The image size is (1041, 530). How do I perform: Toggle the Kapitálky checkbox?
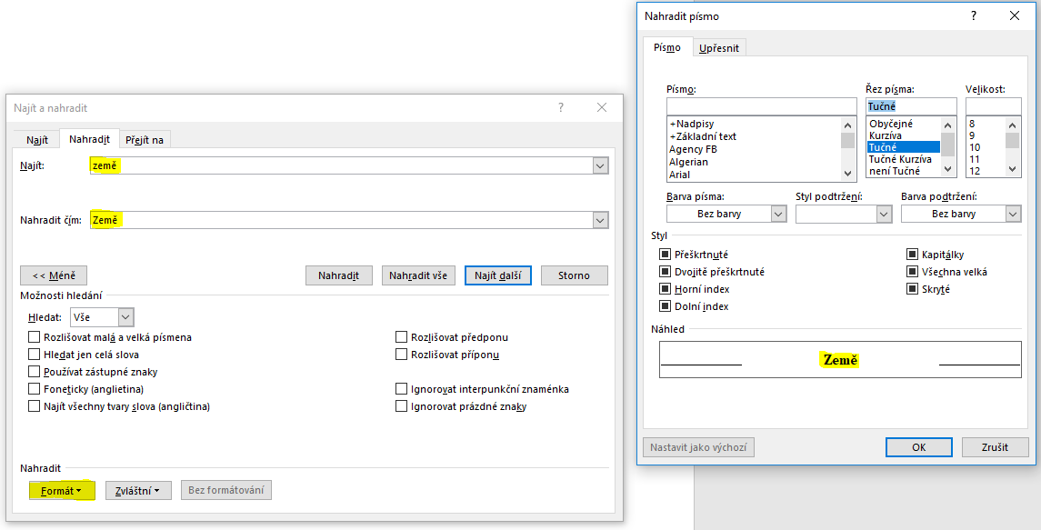[913, 255]
